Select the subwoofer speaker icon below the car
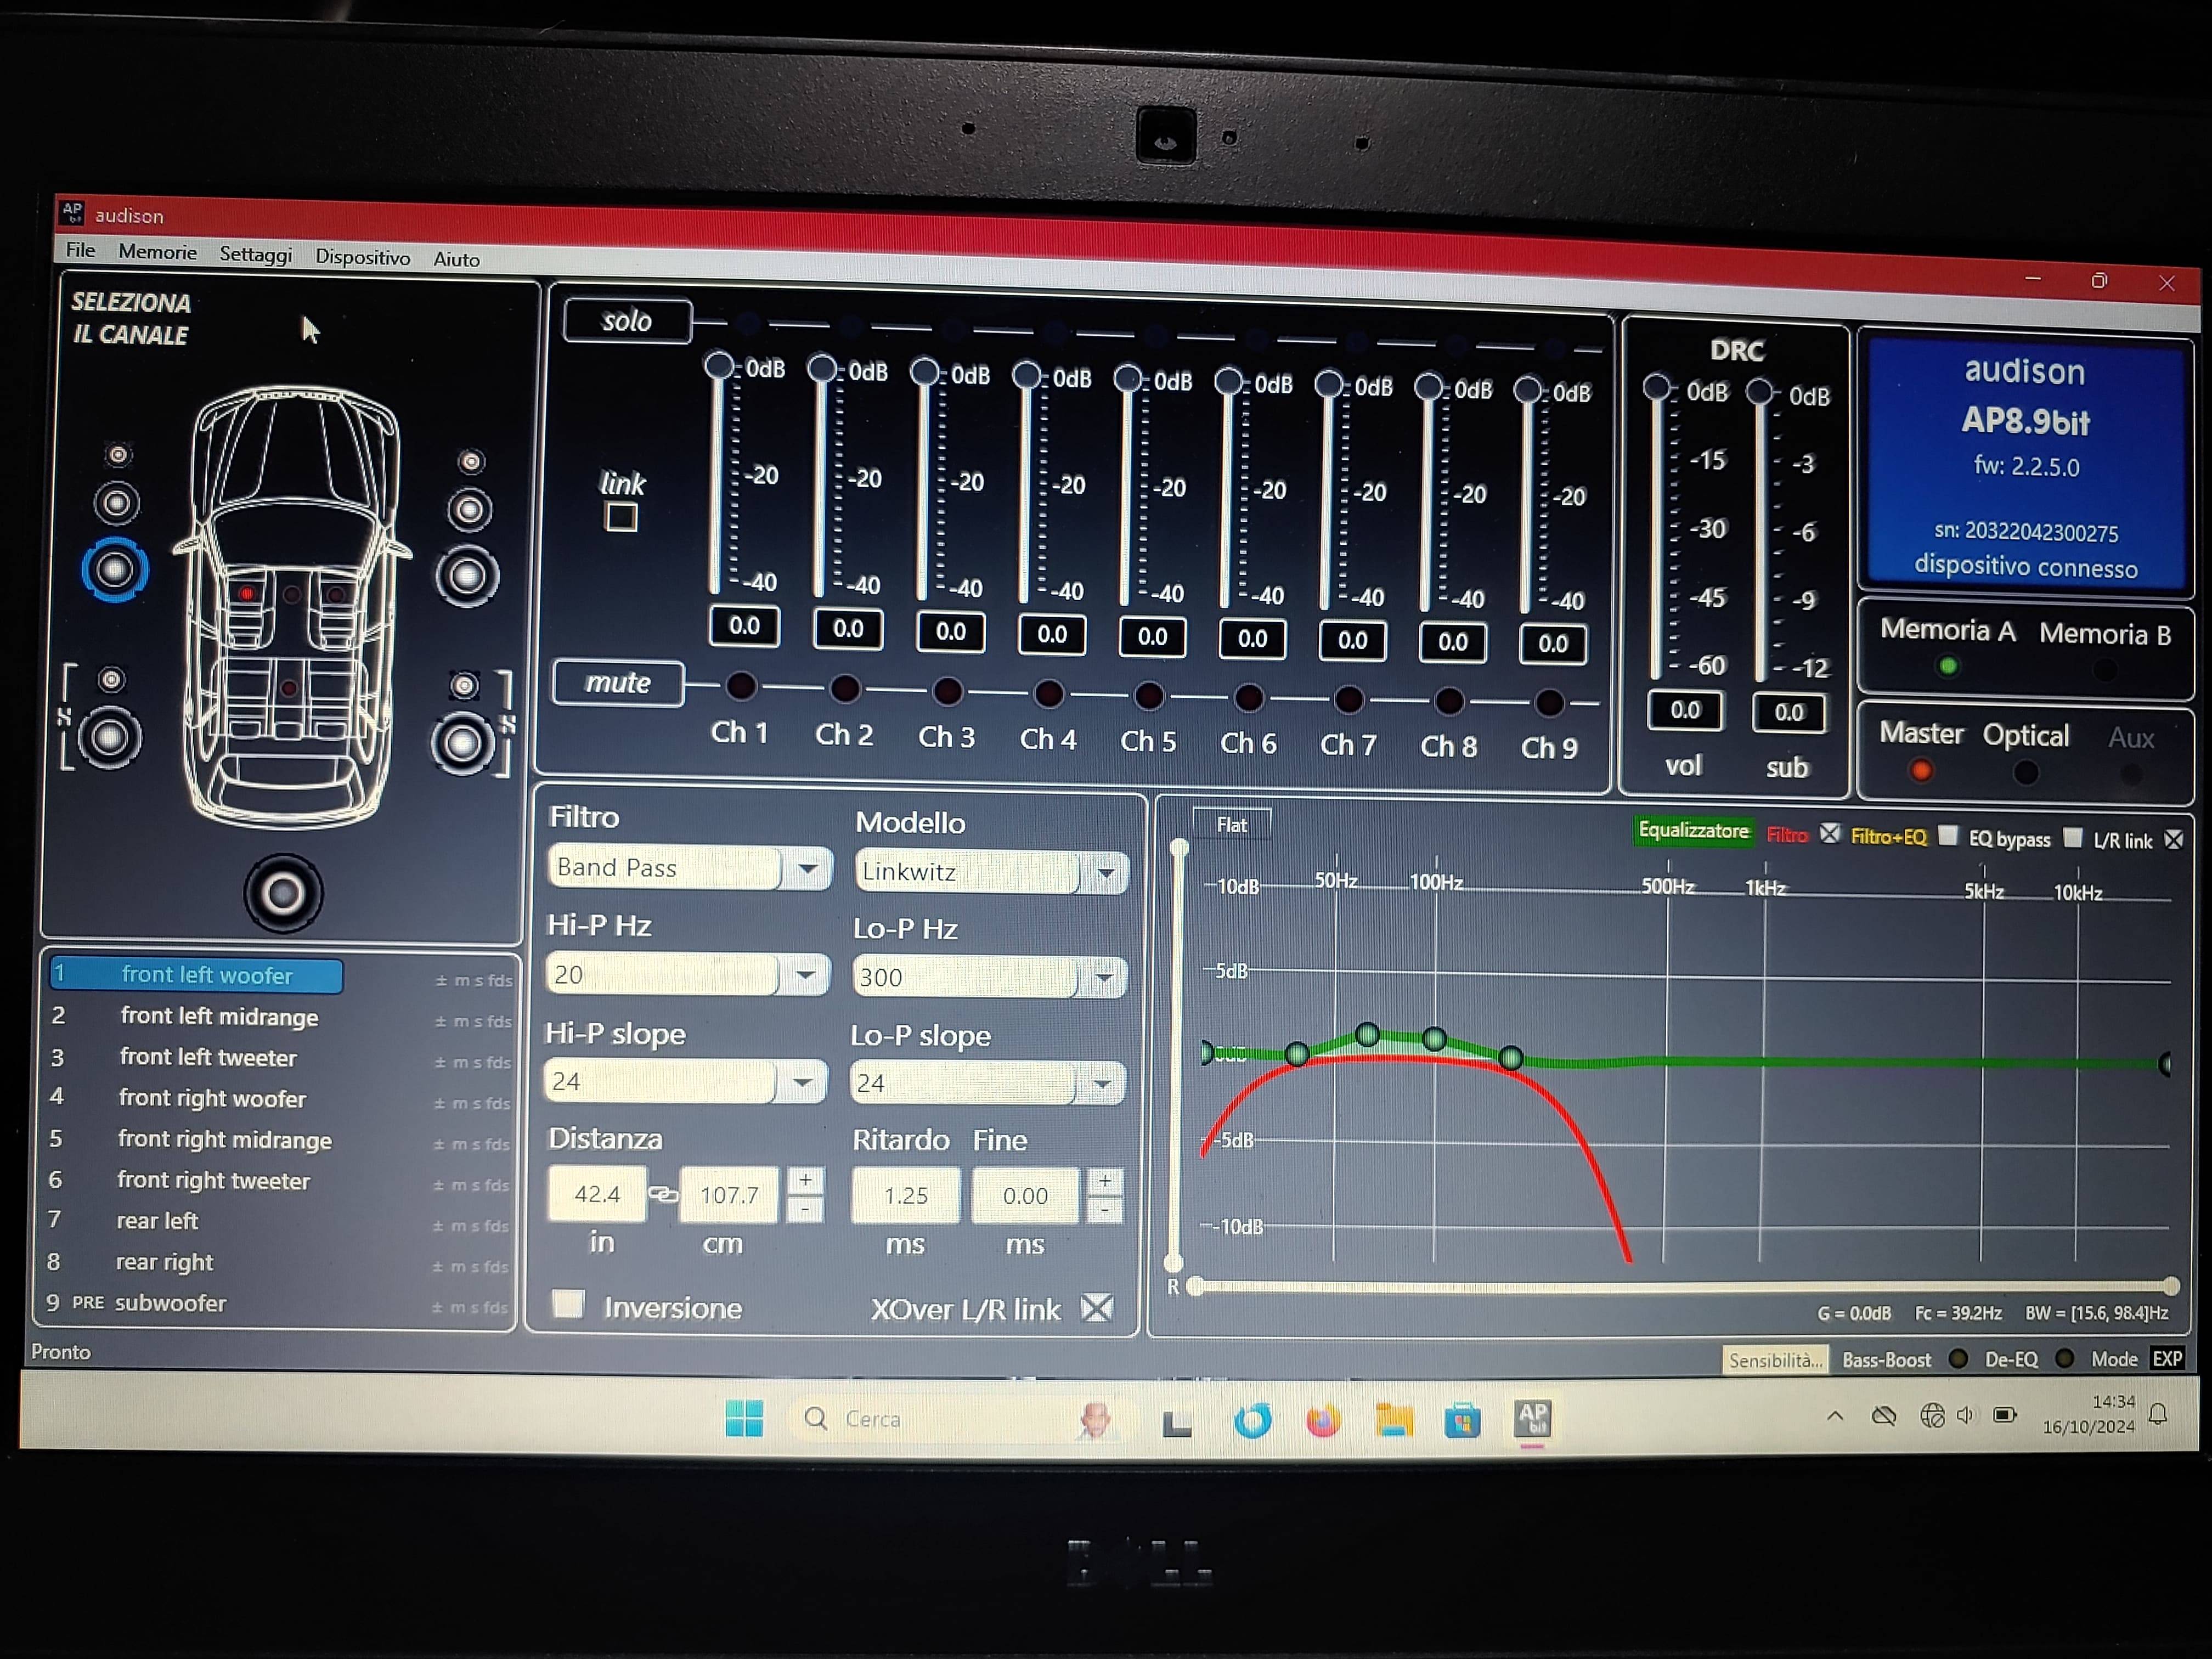This screenshot has height=1659, width=2212. coord(283,893)
